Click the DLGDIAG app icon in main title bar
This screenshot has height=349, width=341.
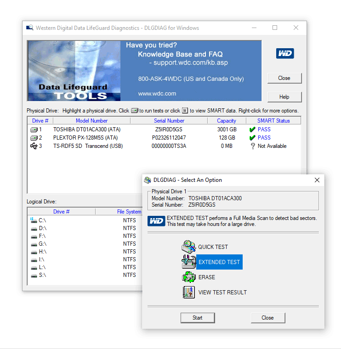click(x=29, y=28)
